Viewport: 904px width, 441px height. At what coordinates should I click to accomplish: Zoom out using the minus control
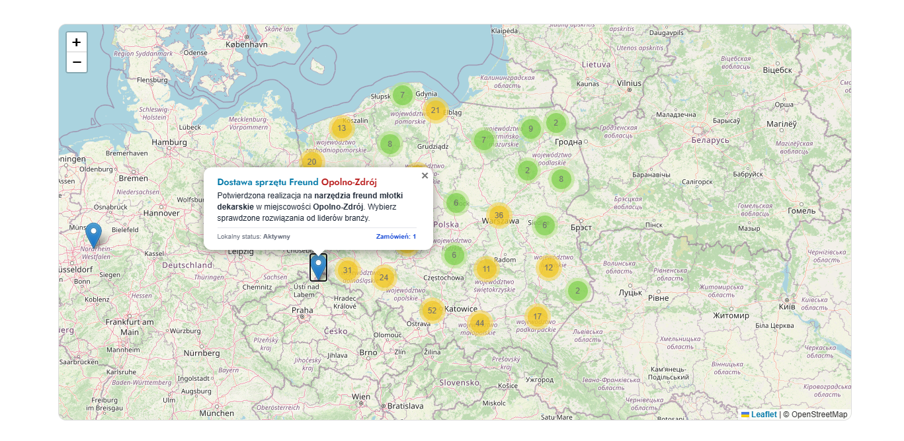tap(77, 62)
